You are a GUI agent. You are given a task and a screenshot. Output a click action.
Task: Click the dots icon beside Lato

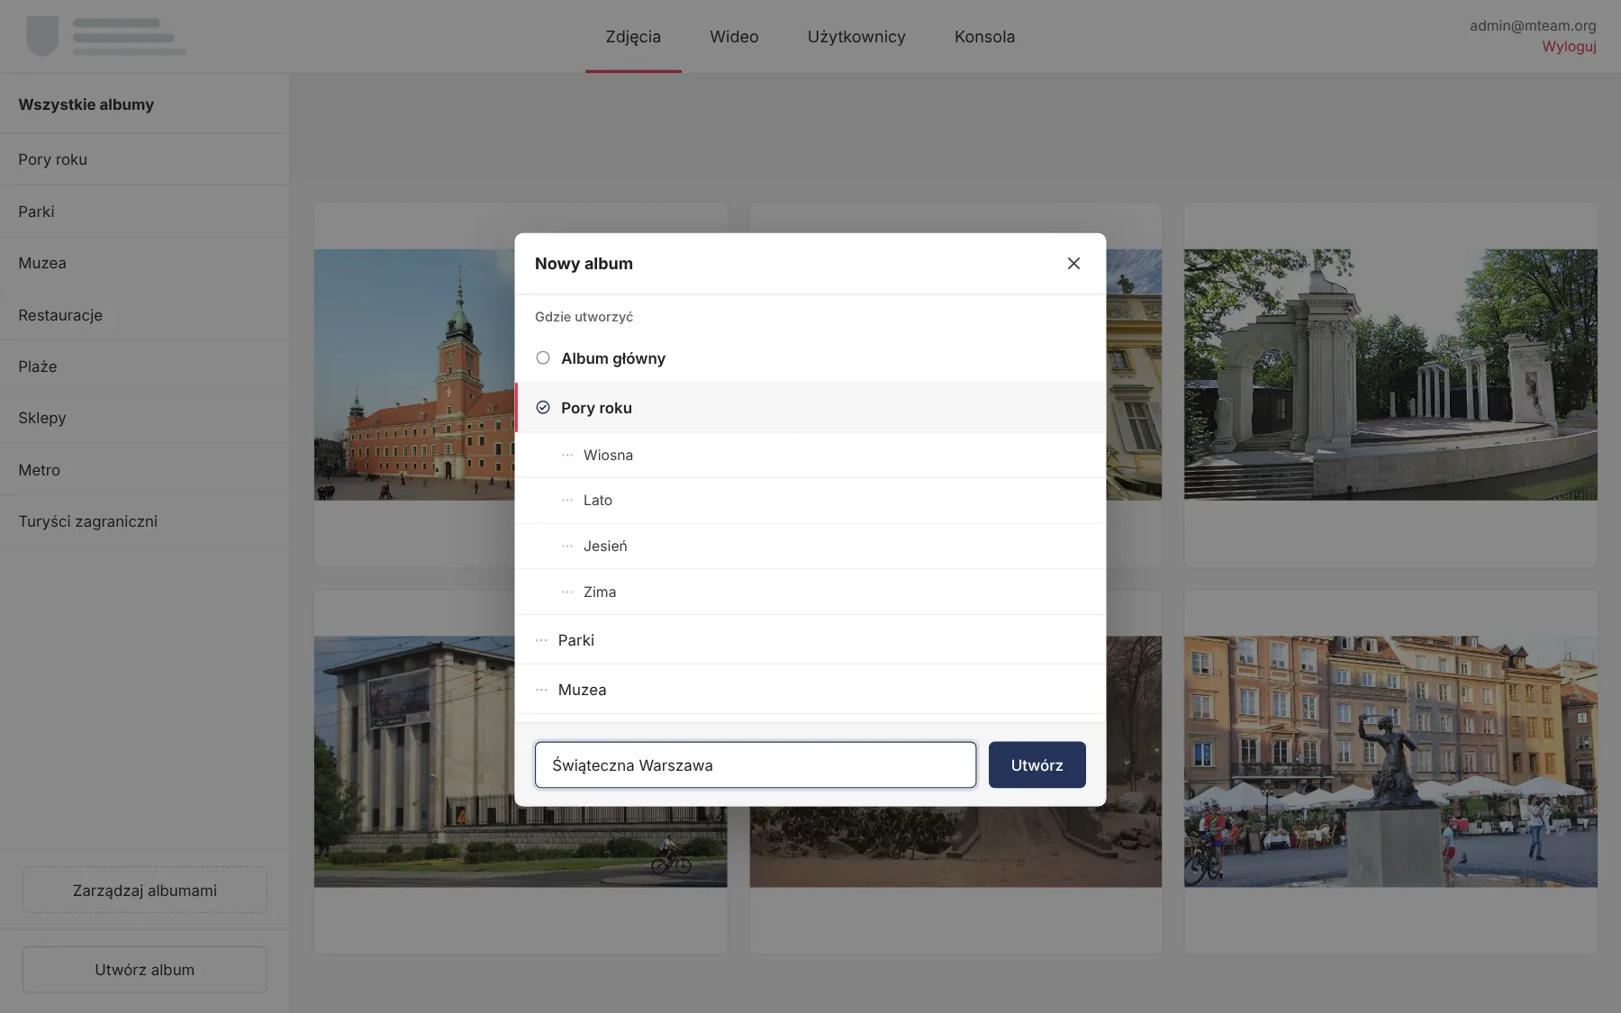tap(567, 501)
